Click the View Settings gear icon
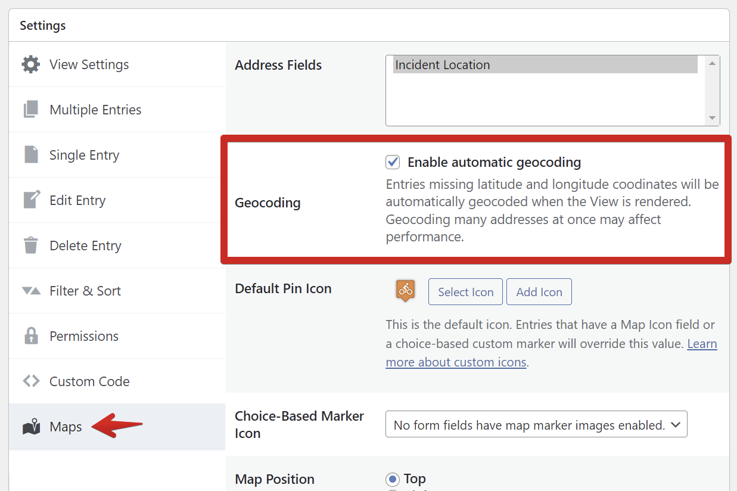 31,64
